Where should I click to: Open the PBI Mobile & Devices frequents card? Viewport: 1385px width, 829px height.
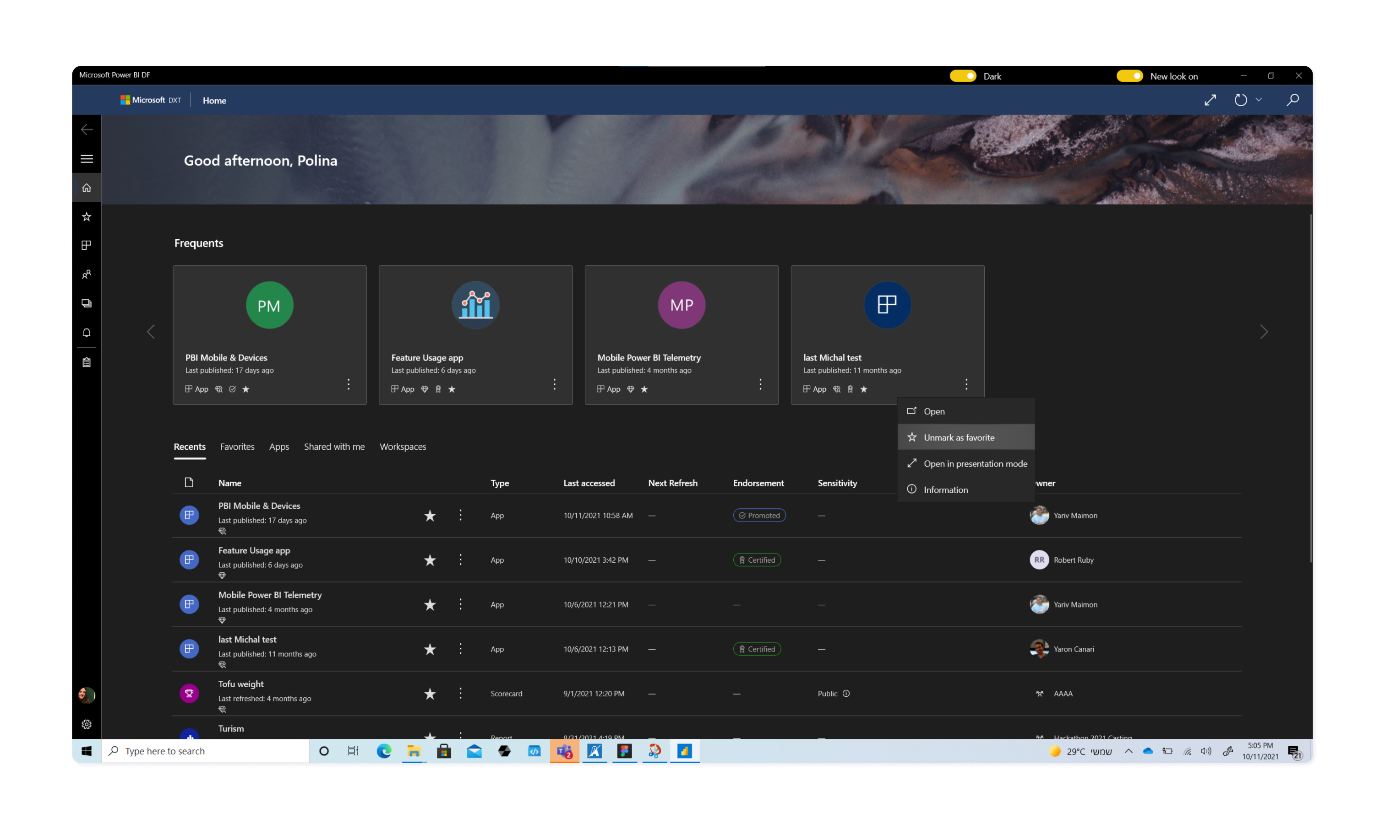click(x=269, y=334)
